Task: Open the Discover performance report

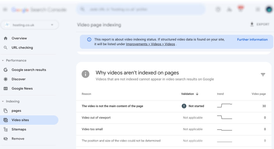Action: 18,79
